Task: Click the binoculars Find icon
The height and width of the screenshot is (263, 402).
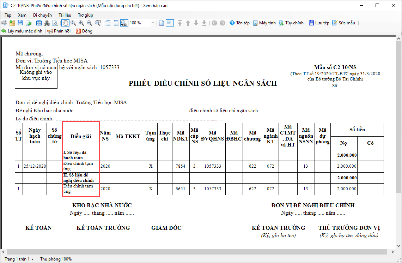Action: pos(47,23)
